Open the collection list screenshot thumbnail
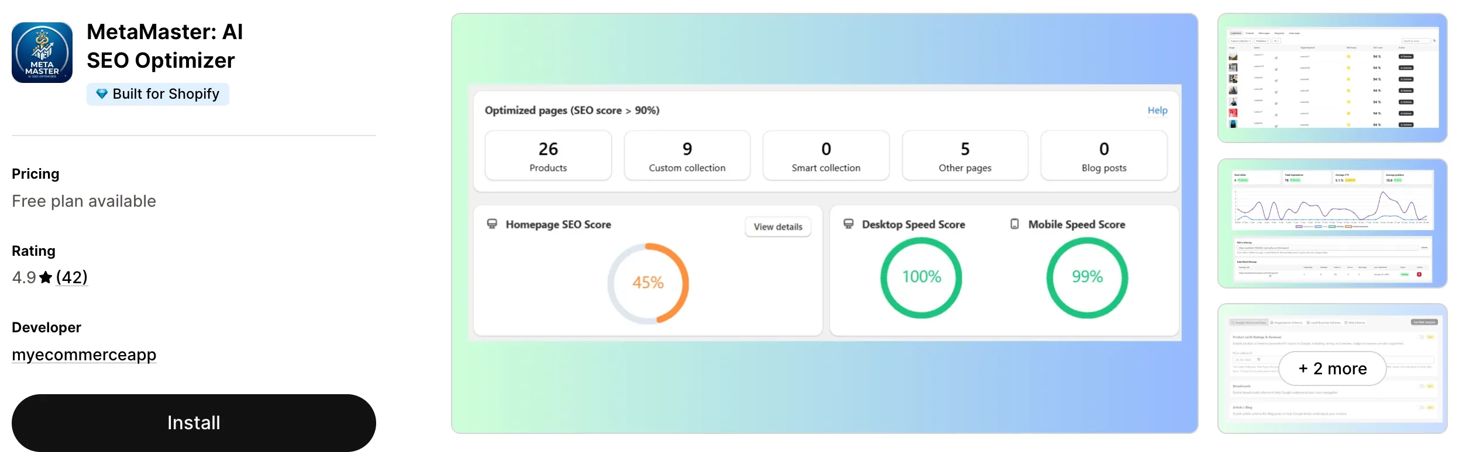Viewport: 1459px width, 452px height. [1333, 78]
